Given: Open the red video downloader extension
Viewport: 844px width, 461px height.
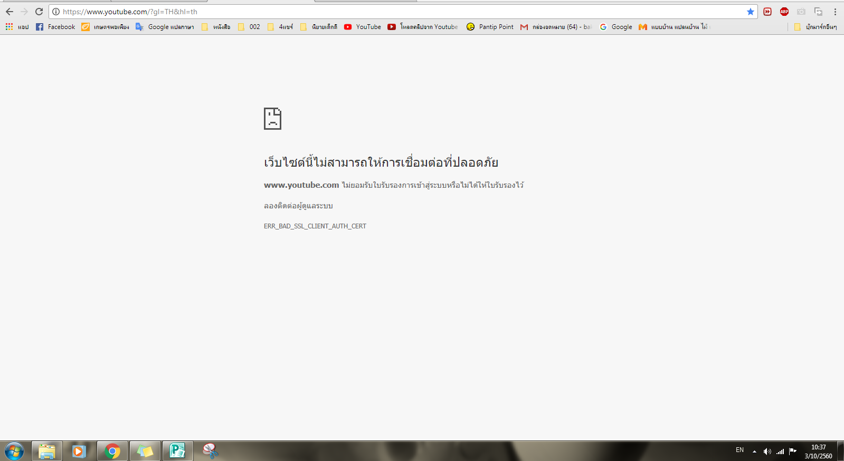Looking at the screenshot, I should point(767,12).
